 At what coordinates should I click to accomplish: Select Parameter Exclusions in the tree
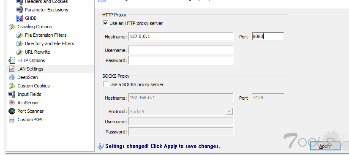(x=46, y=10)
